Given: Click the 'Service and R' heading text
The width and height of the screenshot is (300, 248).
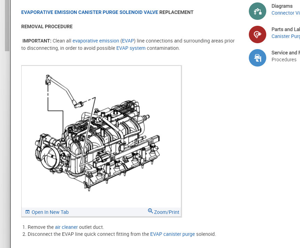Looking at the screenshot, I should pyautogui.click(x=286, y=53).
